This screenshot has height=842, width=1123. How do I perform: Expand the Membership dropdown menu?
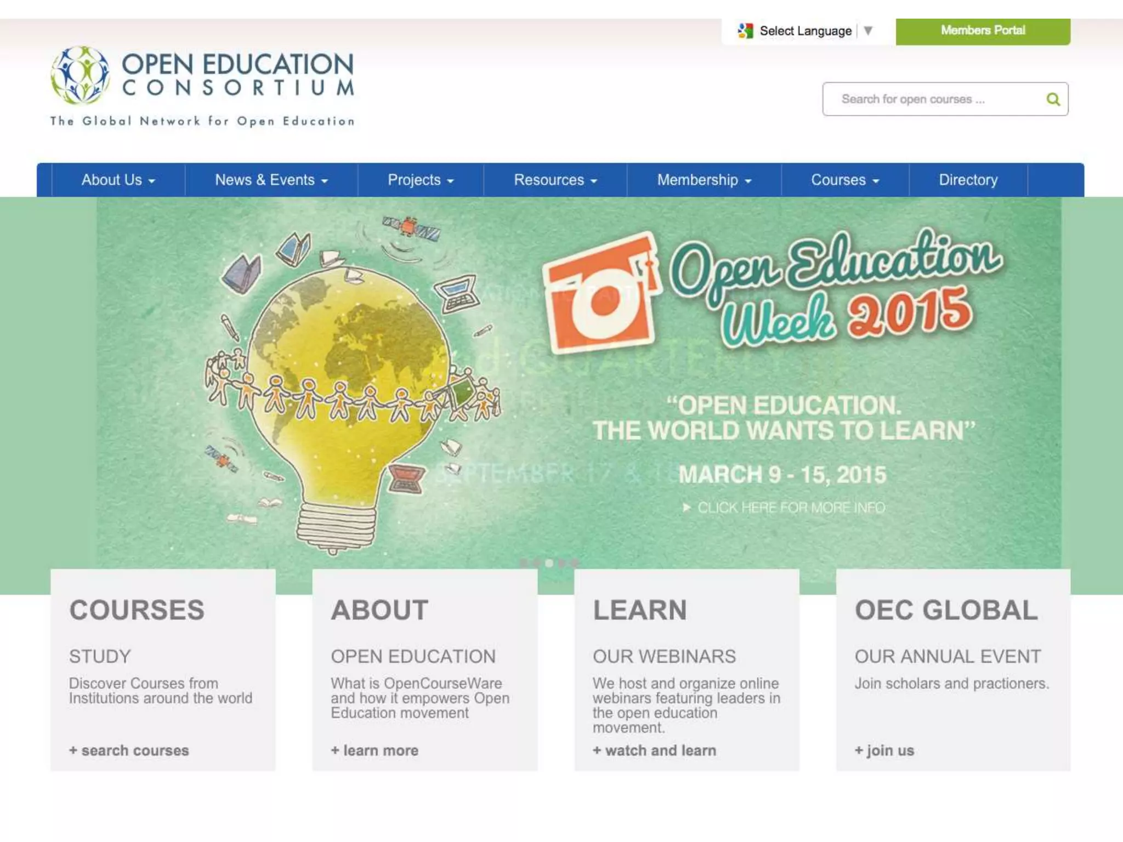704,180
